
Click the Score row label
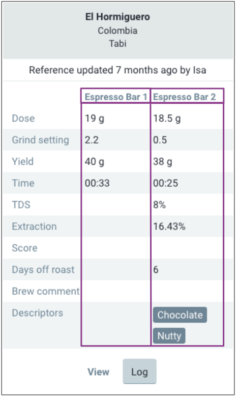point(24,248)
